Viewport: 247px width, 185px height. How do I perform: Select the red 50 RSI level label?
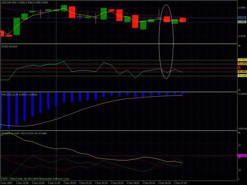pyautogui.click(x=239, y=68)
